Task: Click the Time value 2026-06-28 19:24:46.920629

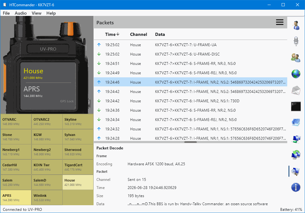Action: [x=152, y=188]
